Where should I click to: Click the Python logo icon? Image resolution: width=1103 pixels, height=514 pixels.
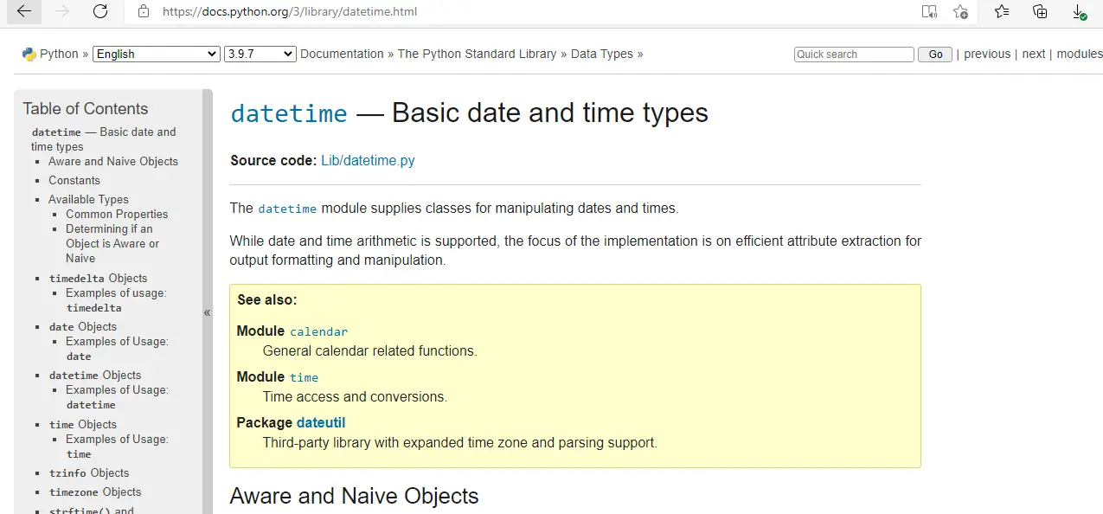pyautogui.click(x=29, y=54)
